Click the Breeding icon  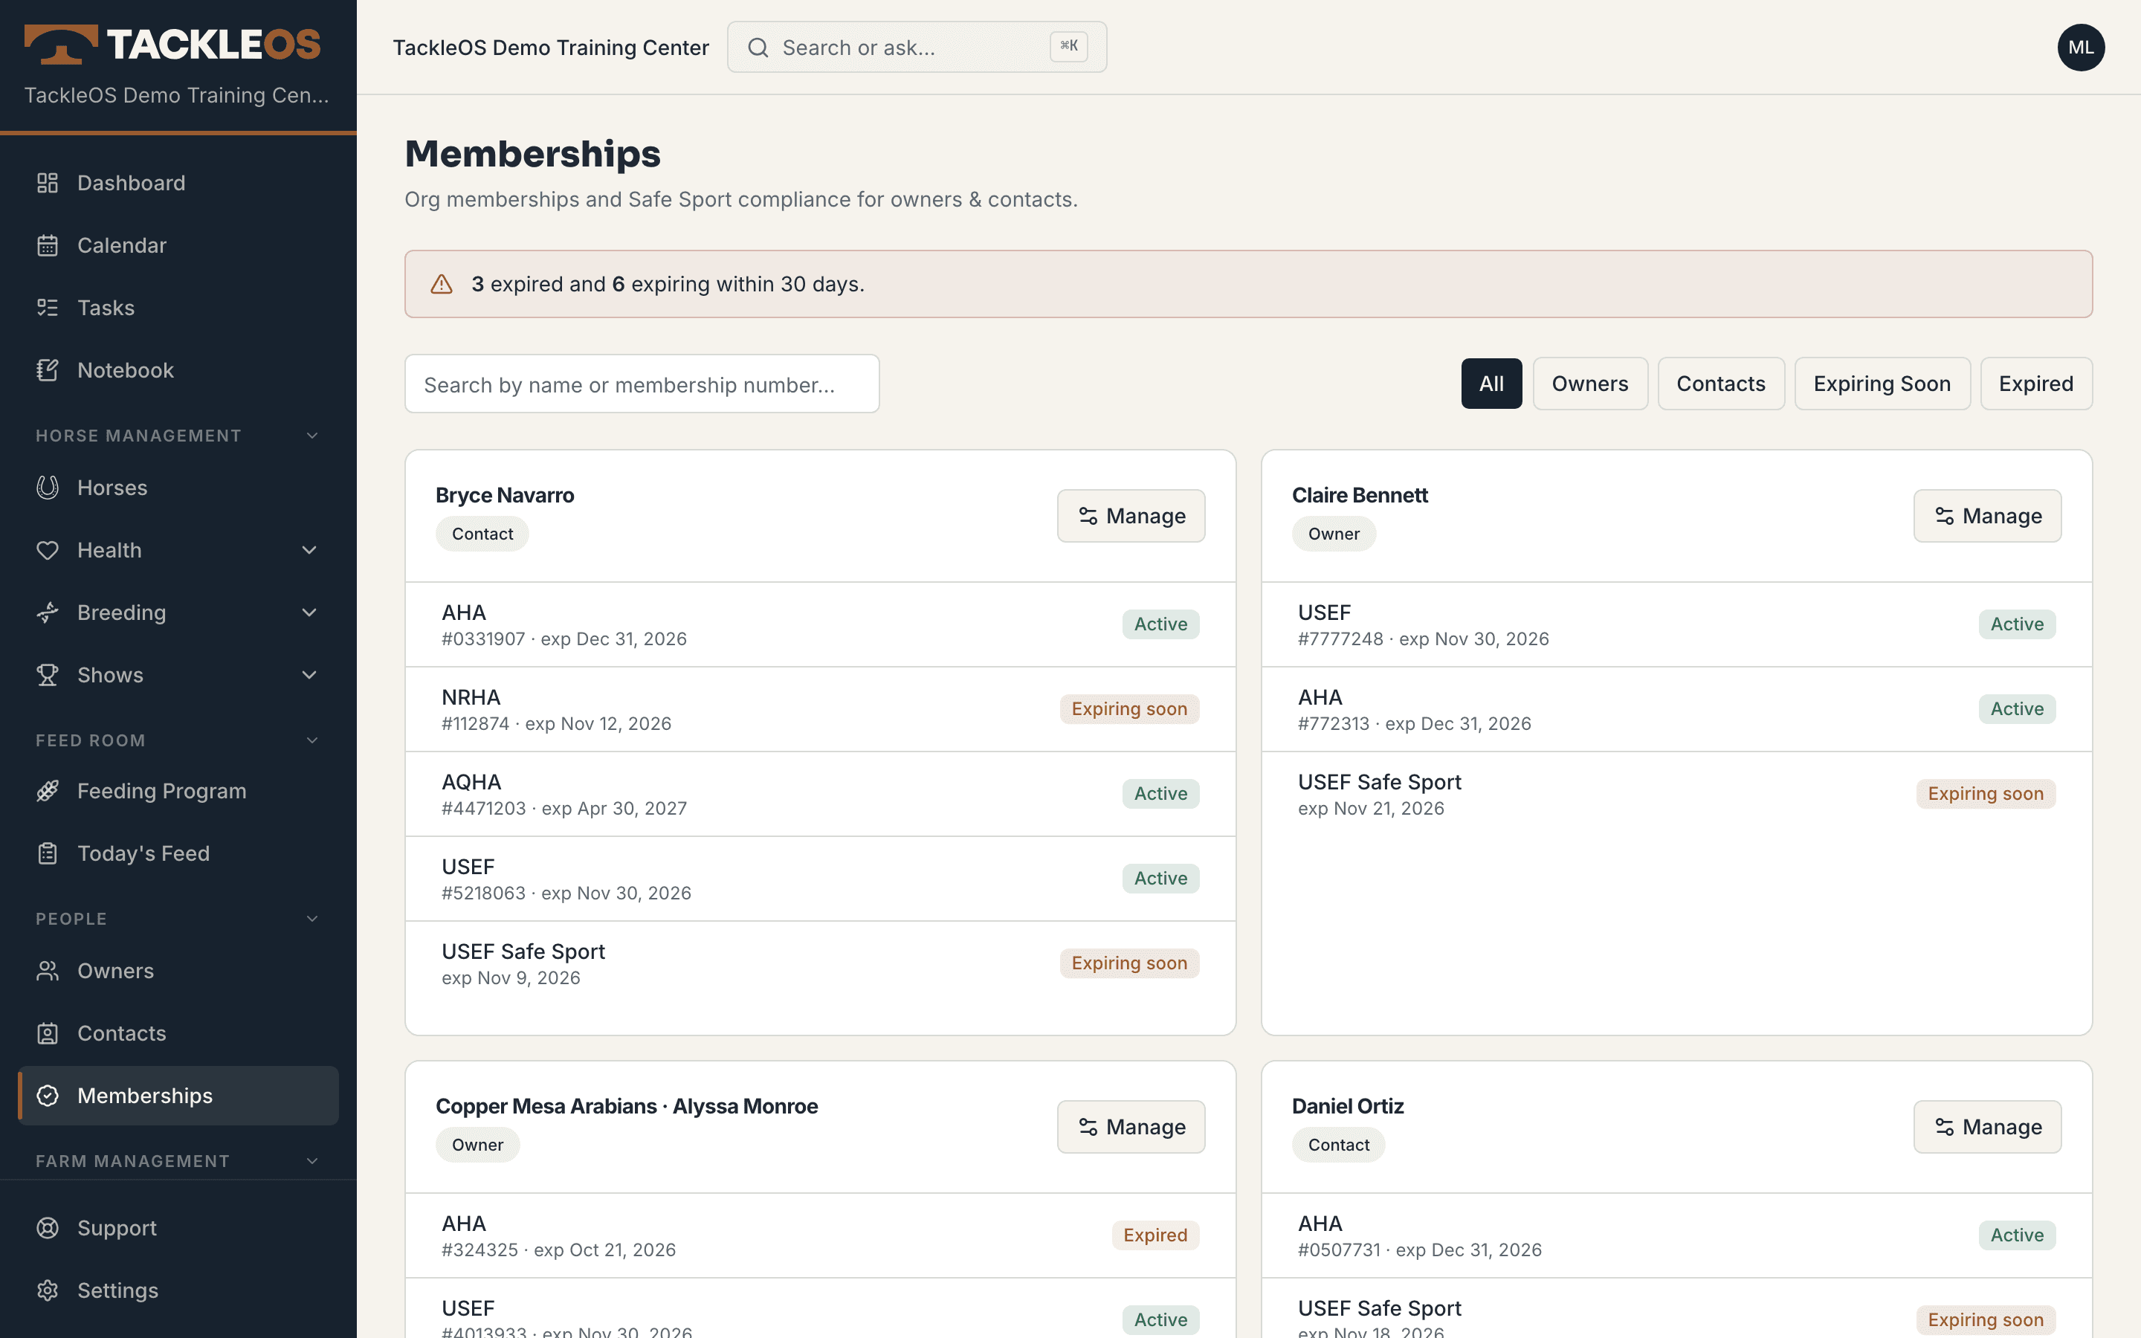coord(48,613)
